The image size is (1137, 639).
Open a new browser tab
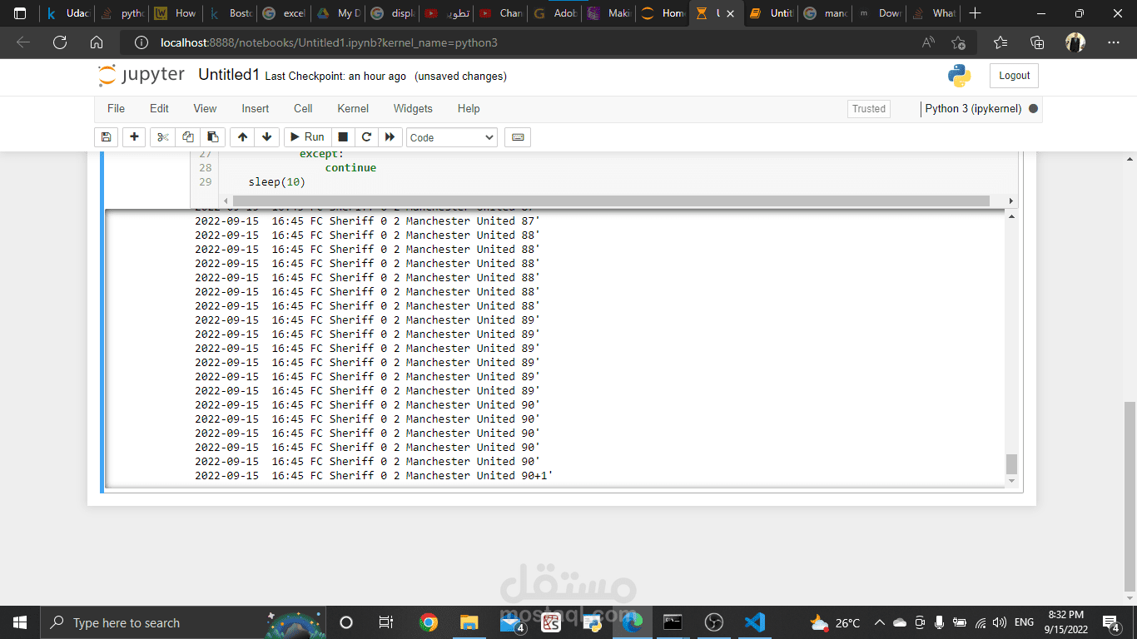976,13
